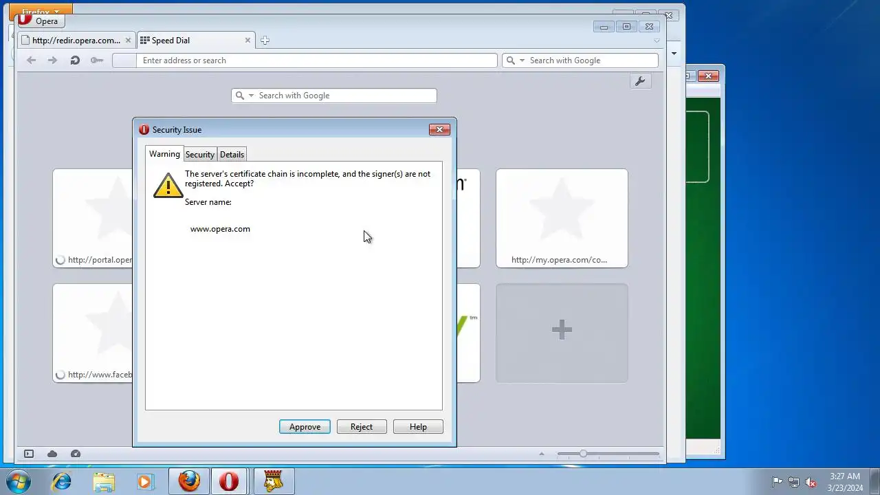The width and height of the screenshot is (880, 495).
Task: Focus the Enter address or search field
Action: [x=316, y=60]
